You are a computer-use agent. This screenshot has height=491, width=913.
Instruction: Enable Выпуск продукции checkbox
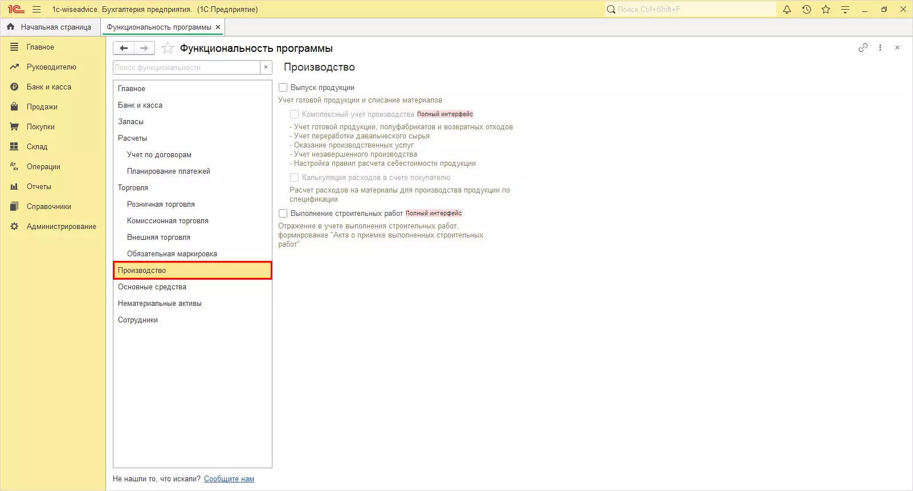pos(283,88)
